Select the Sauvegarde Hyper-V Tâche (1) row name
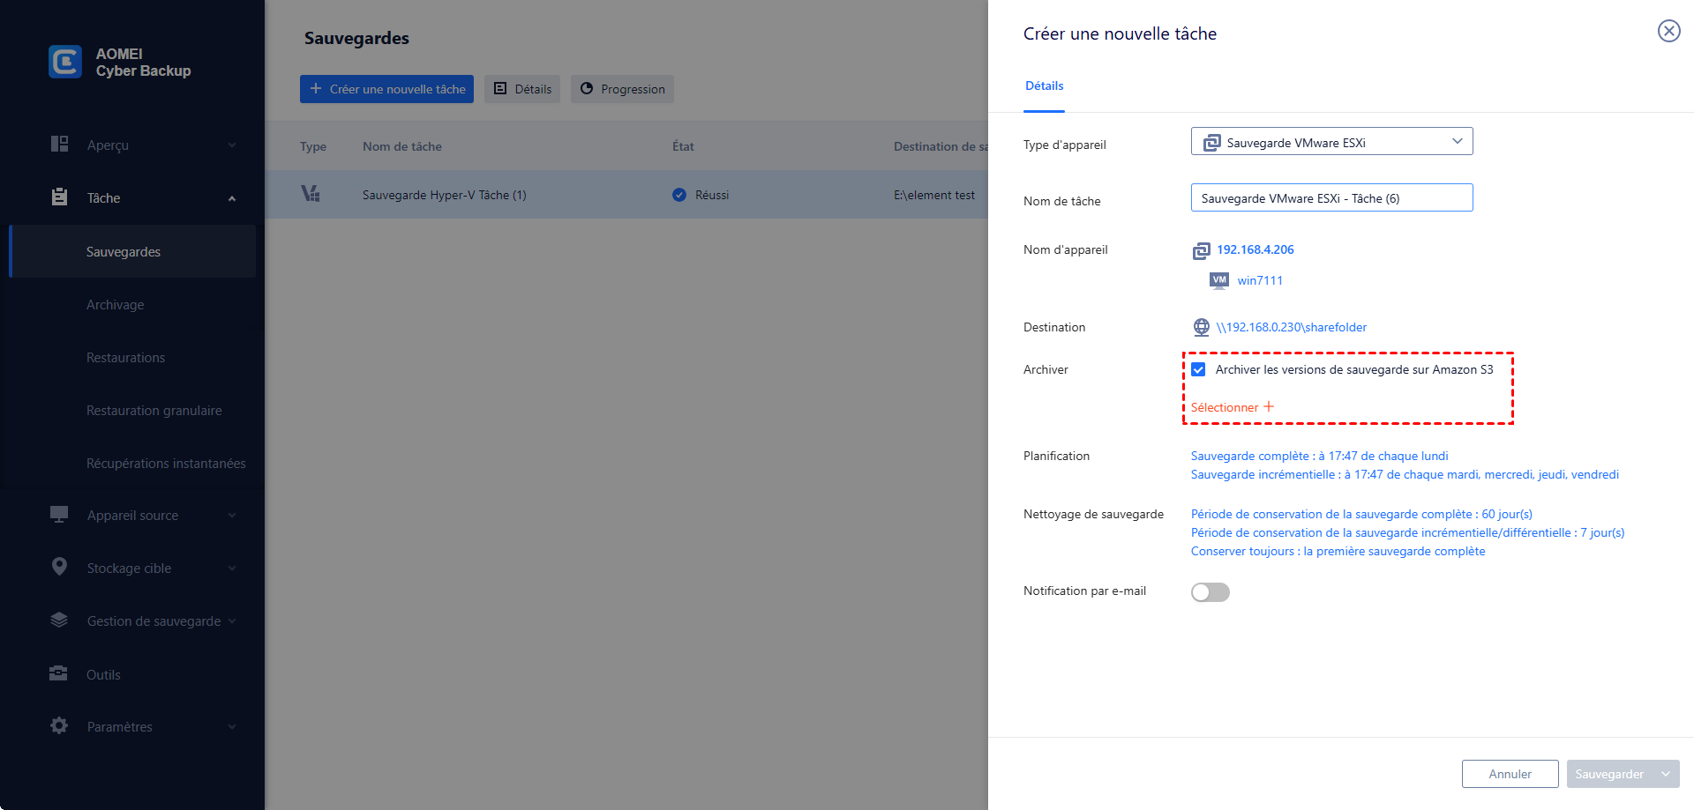1694x810 pixels. point(444,195)
